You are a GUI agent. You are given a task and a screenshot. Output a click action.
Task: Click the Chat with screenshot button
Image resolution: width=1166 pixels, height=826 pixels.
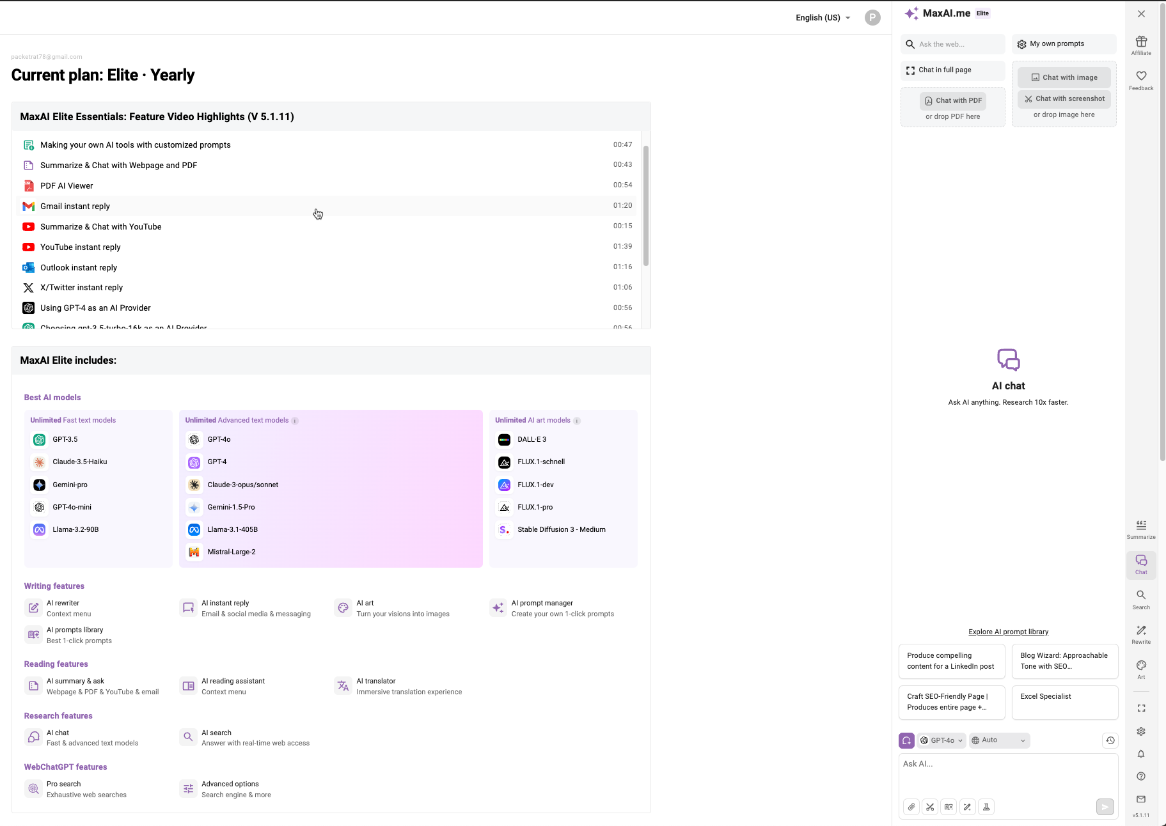tap(1064, 99)
